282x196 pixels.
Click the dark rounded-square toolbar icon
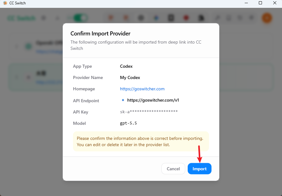click(171, 18)
